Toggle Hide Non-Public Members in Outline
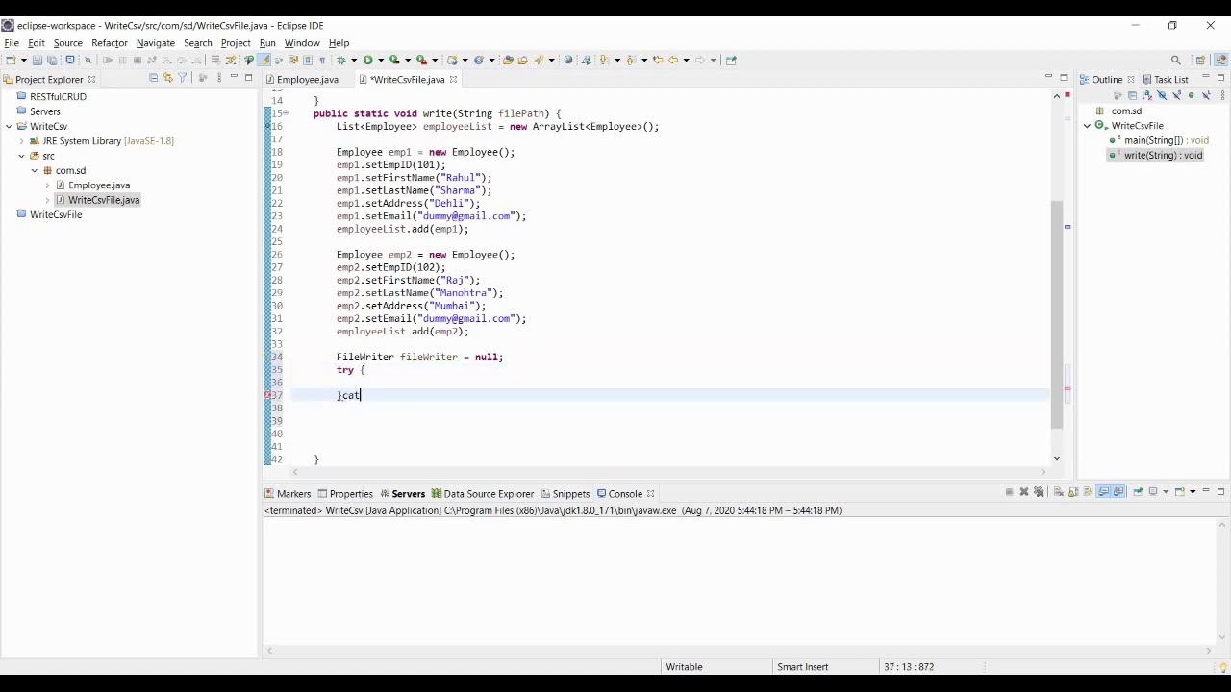This screenshot has height=692, width=1231. pyautogui.click(x=1191, y=95)
